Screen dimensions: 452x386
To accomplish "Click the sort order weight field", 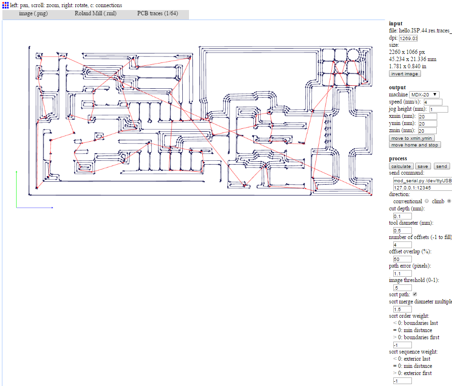I will pyautogui.click(x=402, y=345).
